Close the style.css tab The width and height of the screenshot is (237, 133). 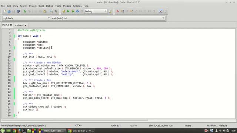(26, 25)
